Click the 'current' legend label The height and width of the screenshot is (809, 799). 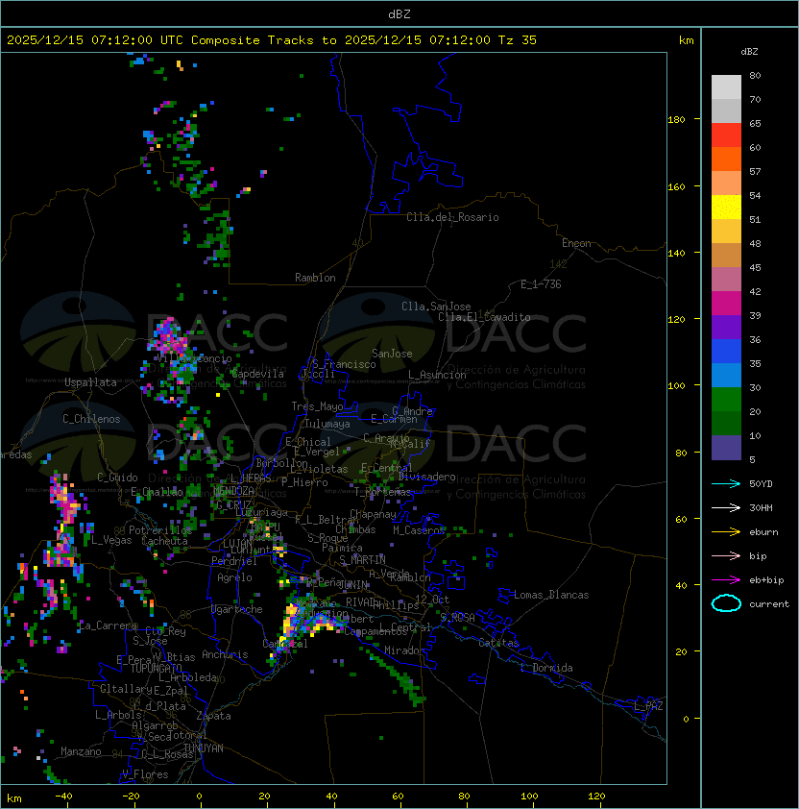(769, 604)
